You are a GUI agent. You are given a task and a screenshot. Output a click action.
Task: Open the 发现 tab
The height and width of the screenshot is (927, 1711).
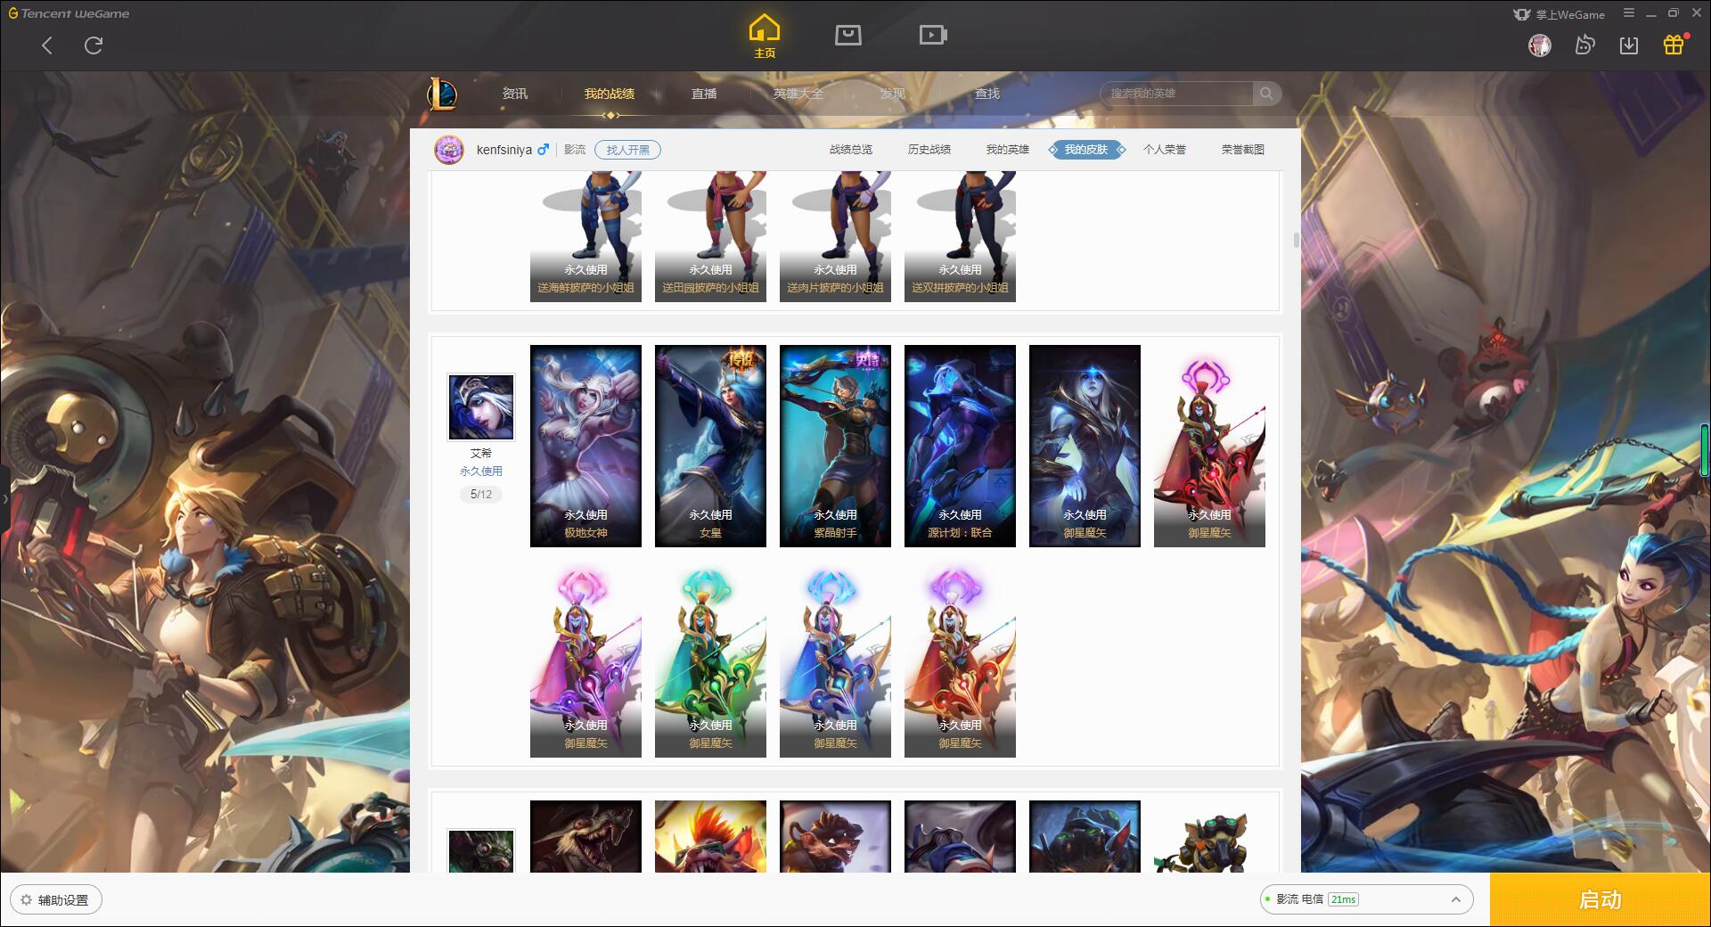(893, 94)
